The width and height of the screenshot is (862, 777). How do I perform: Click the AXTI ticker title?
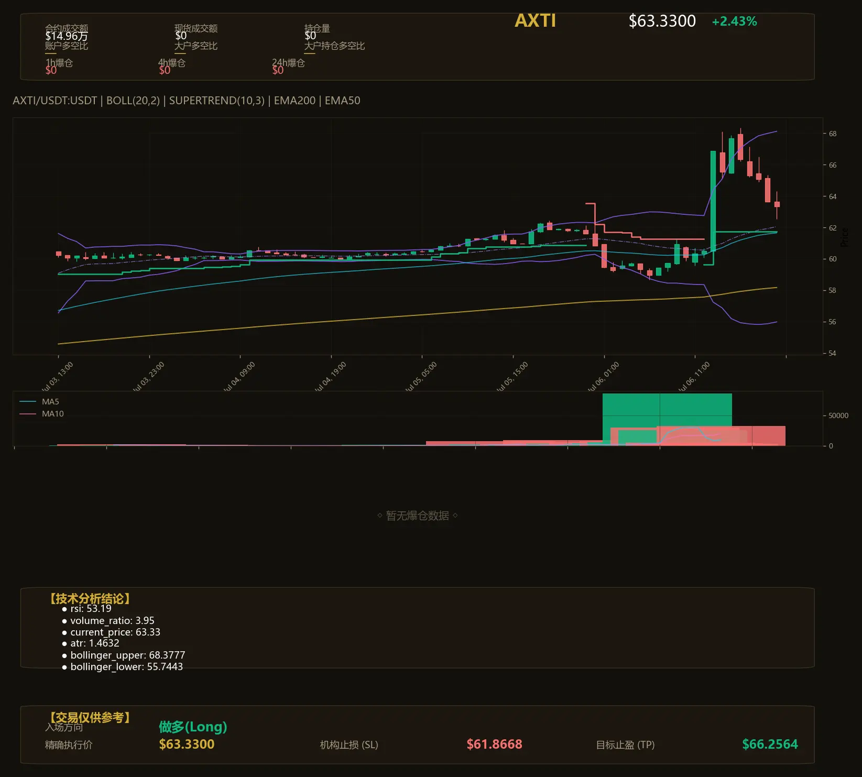pyautogui.click(x=535, y=21)
